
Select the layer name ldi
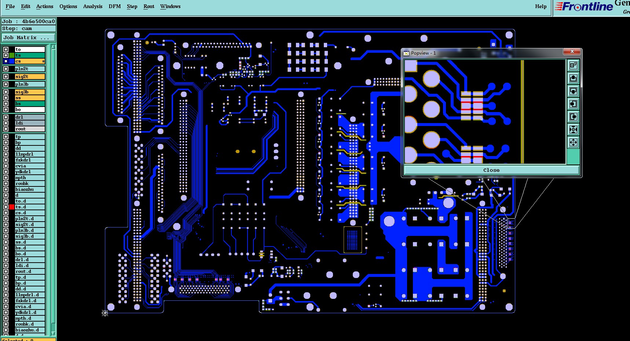30,123
